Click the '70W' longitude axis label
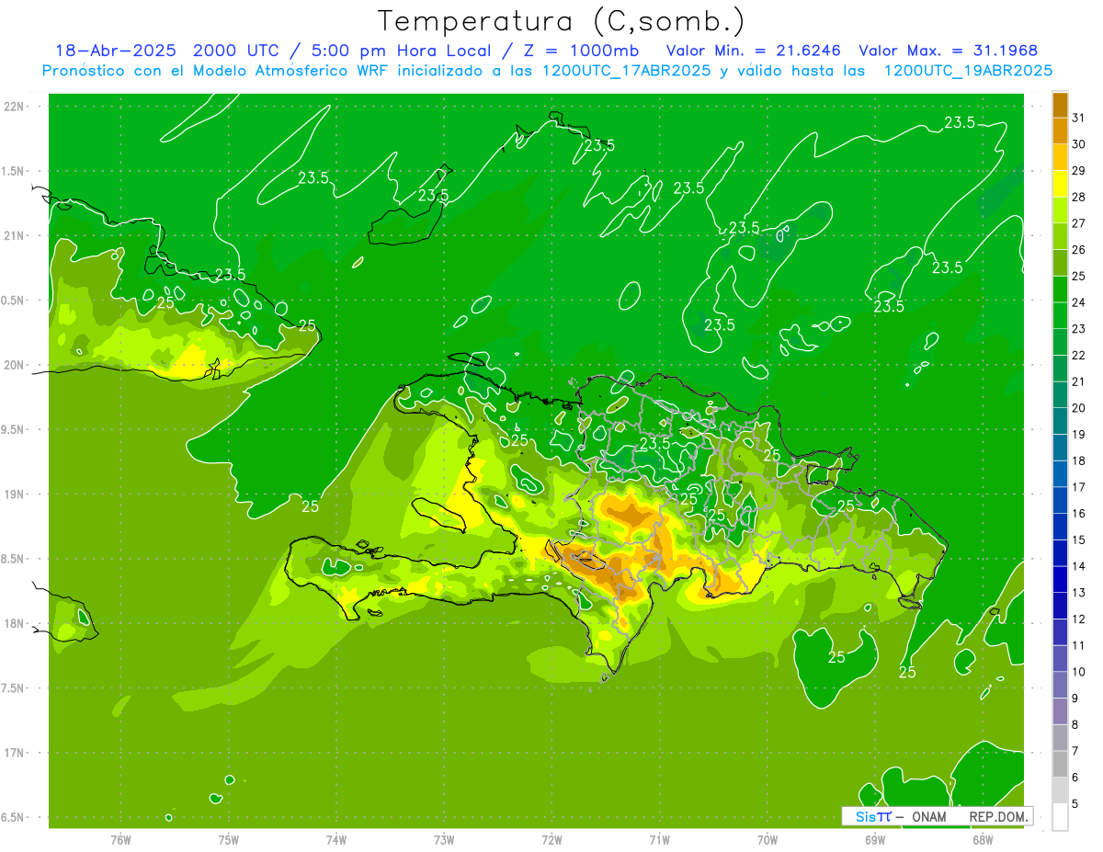 tap(768, 840)
